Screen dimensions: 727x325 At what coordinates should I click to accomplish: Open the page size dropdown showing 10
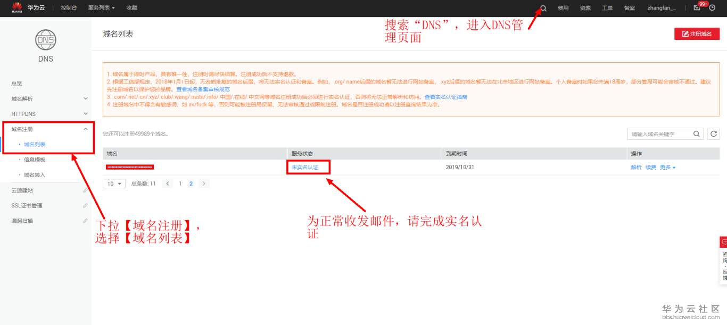pos(114,184)
